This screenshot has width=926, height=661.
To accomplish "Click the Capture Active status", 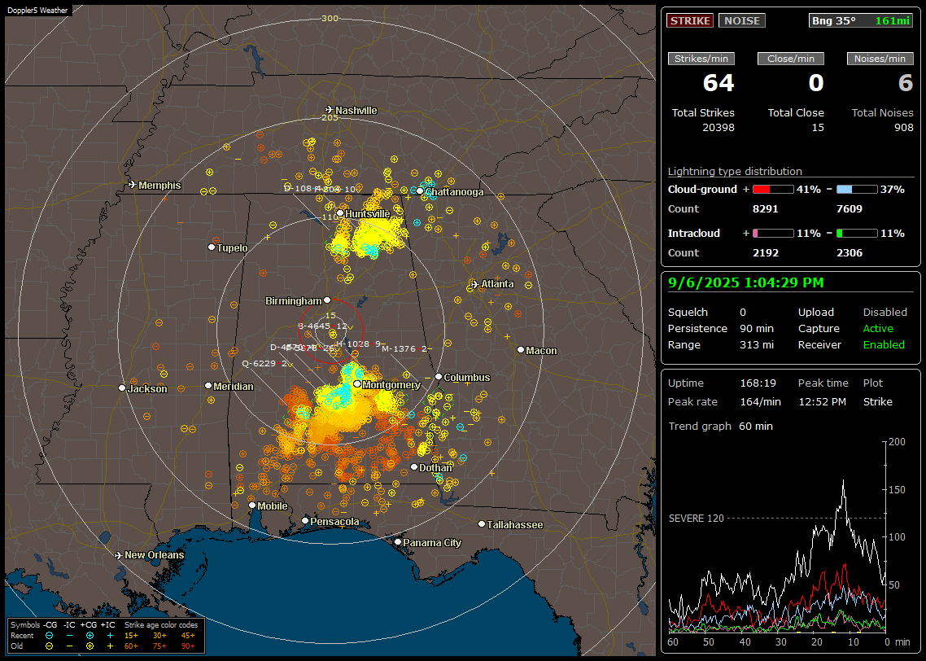I will pos(877,328).
